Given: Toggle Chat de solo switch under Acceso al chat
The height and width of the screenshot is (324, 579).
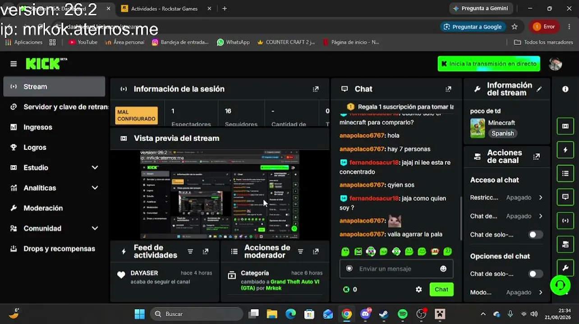Looking at the screenshot, I should 535,234.
